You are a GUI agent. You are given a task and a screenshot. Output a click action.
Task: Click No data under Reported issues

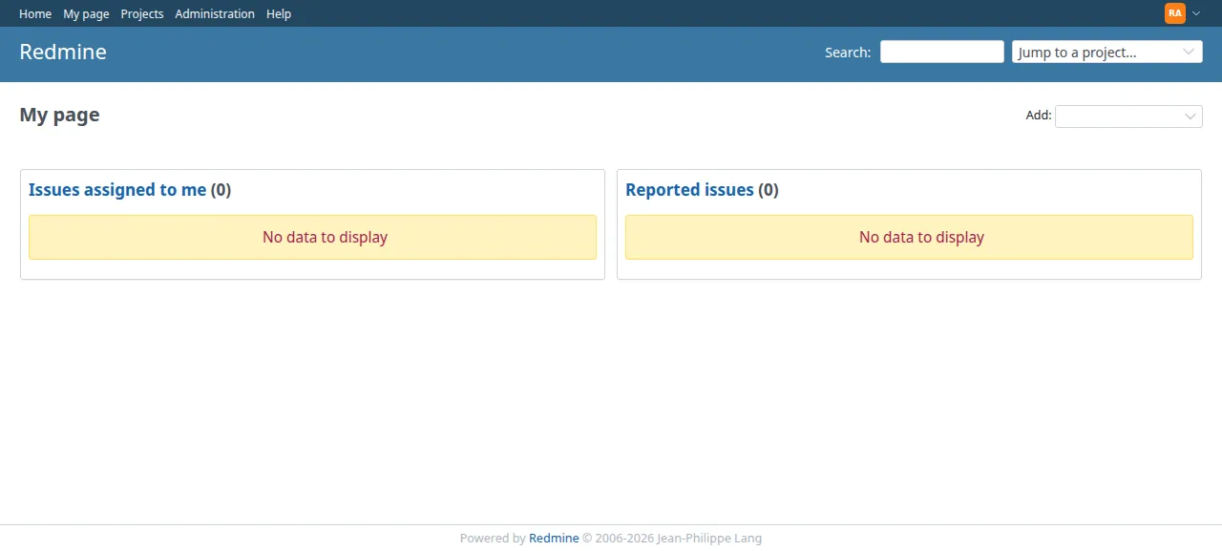pos(909,237)
